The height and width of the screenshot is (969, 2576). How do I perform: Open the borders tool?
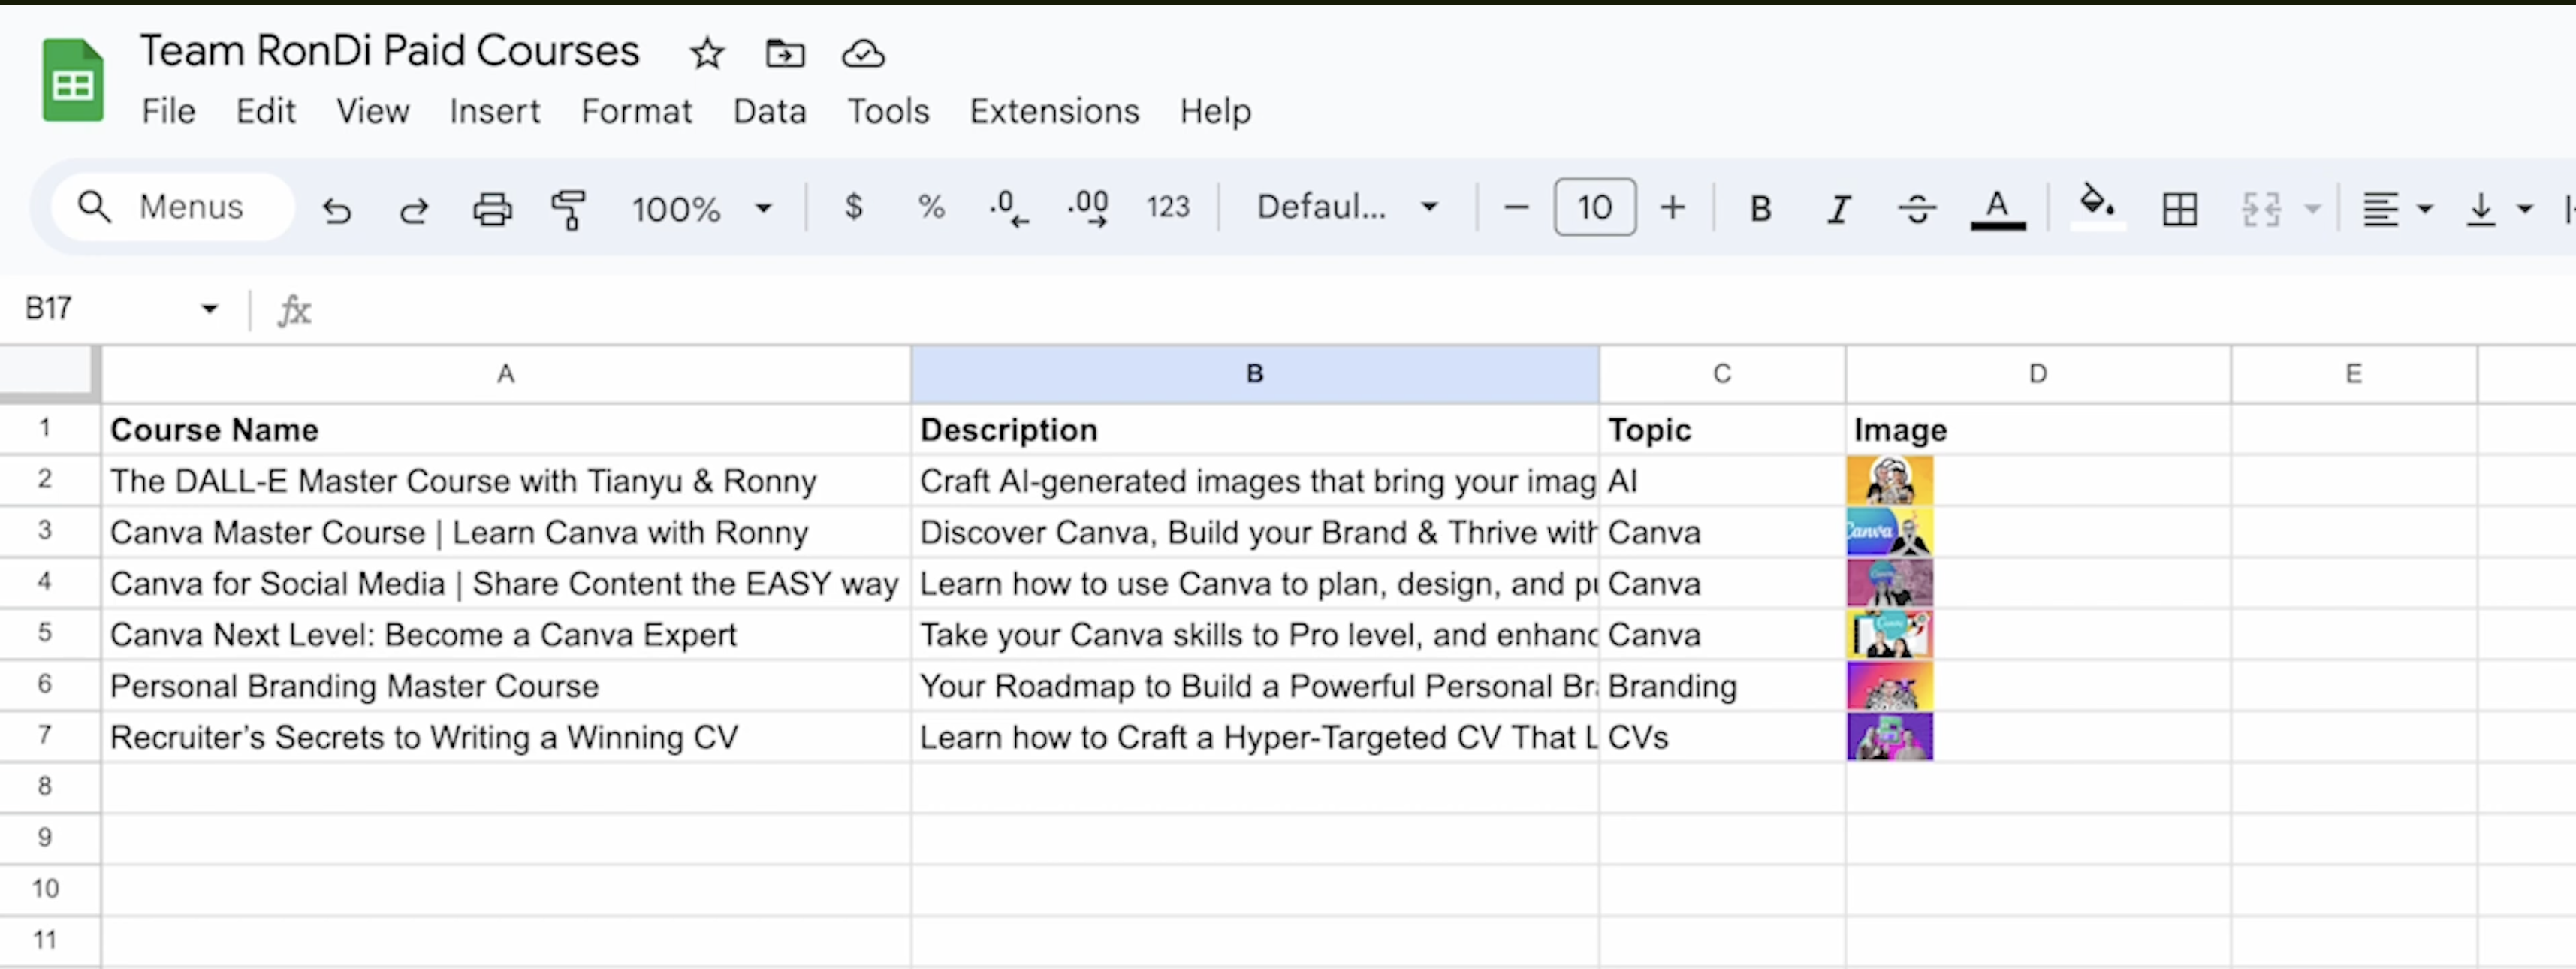(2180, 209)
